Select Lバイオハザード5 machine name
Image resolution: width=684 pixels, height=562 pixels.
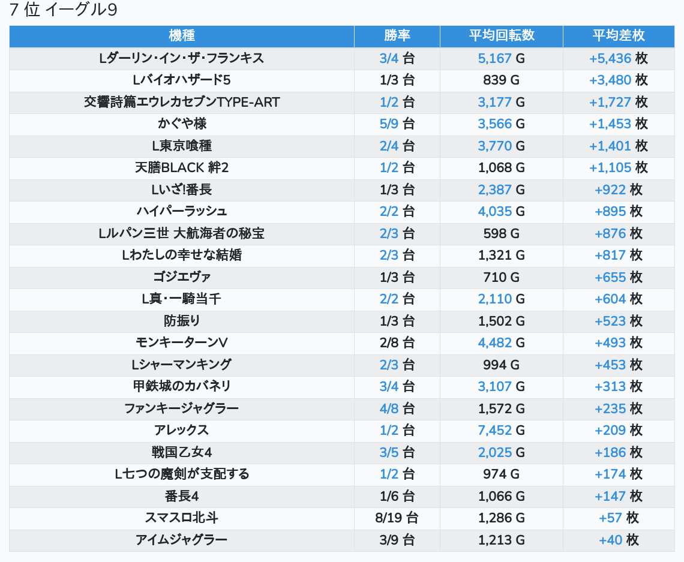[181, 80]
